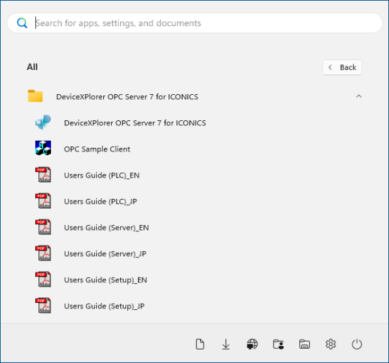The width and height of the screenshot is (389, 363).
Task: Click the yellow DeviceXPlorer folder icon
Action: click(35, 96)
